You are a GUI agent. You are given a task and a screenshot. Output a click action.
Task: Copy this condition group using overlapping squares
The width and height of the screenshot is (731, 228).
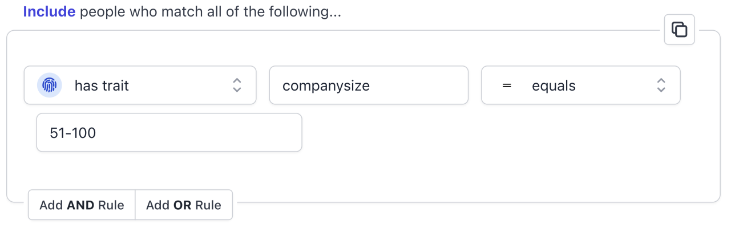[679, 30]
